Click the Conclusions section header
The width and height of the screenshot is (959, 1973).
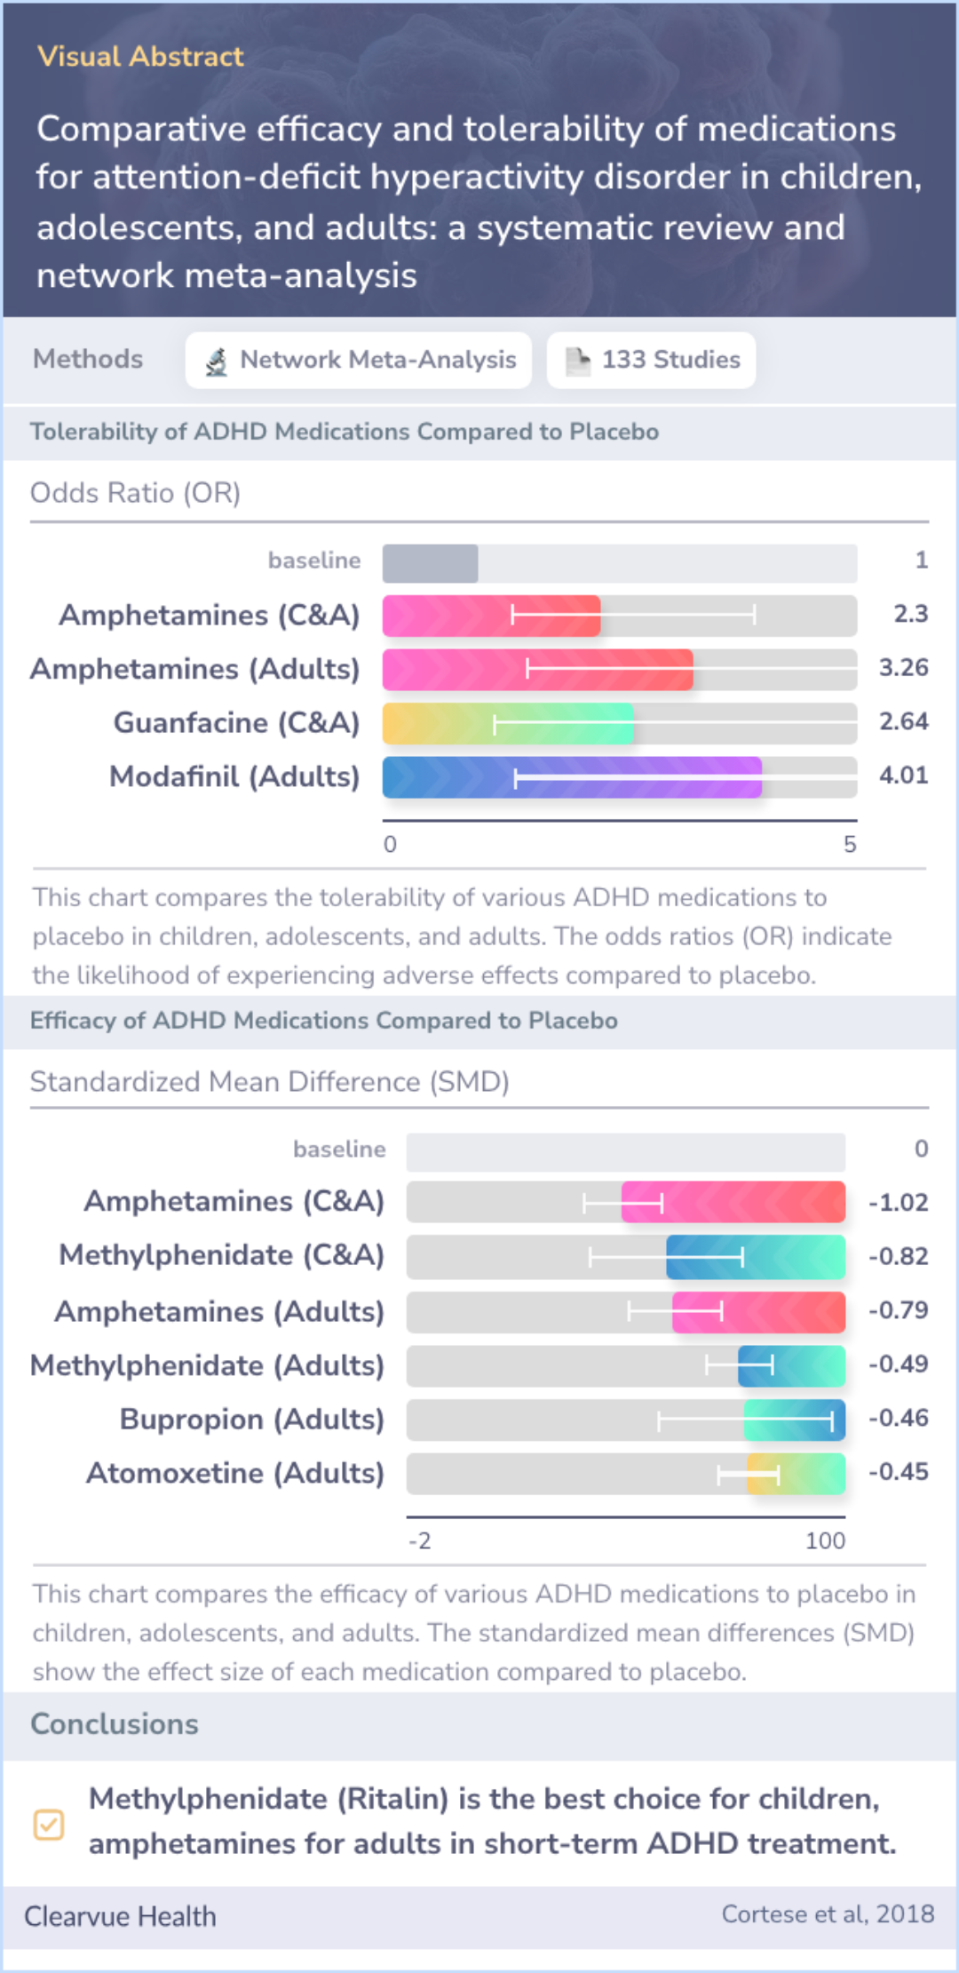coord(115,1724)
